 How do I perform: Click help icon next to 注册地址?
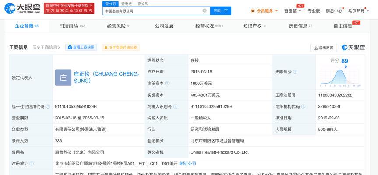pos(32,164)
